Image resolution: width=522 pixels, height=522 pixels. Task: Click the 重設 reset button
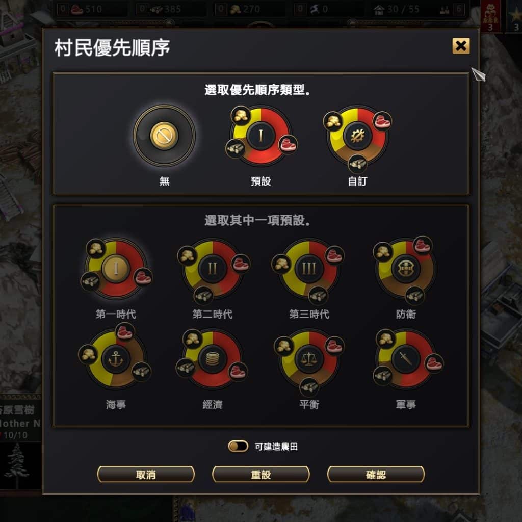tap(260, 475)
